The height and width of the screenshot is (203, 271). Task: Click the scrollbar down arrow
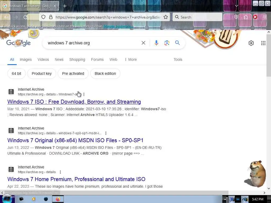[269, 188]
